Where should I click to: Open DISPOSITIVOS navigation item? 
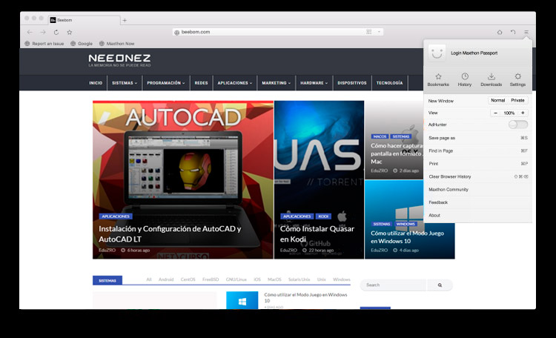coord(352,83)
